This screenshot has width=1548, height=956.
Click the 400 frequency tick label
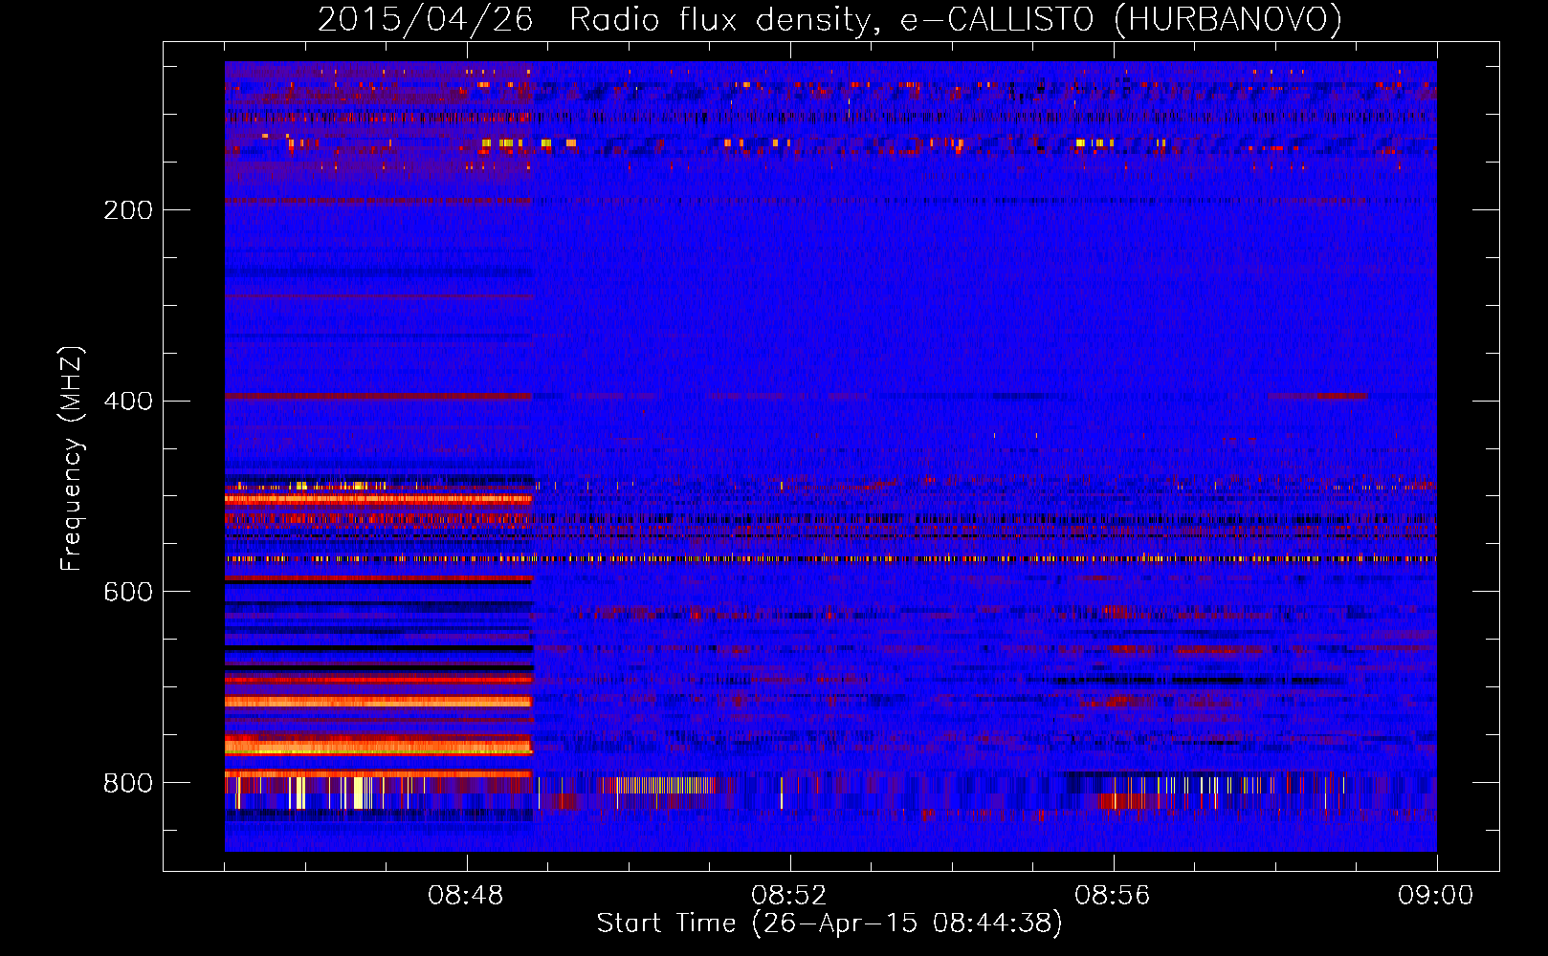click(128, 401)
